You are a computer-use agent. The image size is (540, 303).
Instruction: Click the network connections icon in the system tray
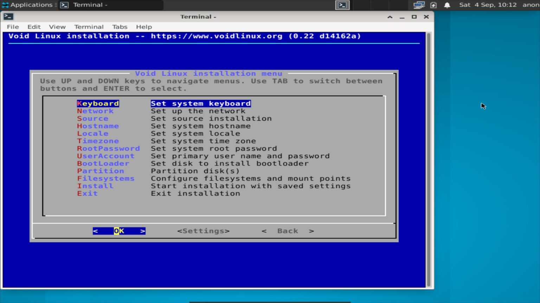click(x=419, y=5)
